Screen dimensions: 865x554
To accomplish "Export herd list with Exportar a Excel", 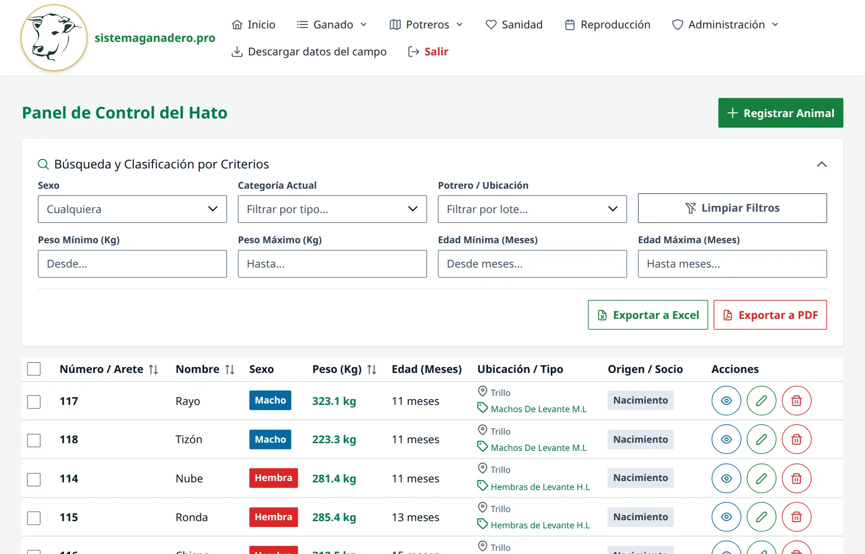I will point(648,315).
